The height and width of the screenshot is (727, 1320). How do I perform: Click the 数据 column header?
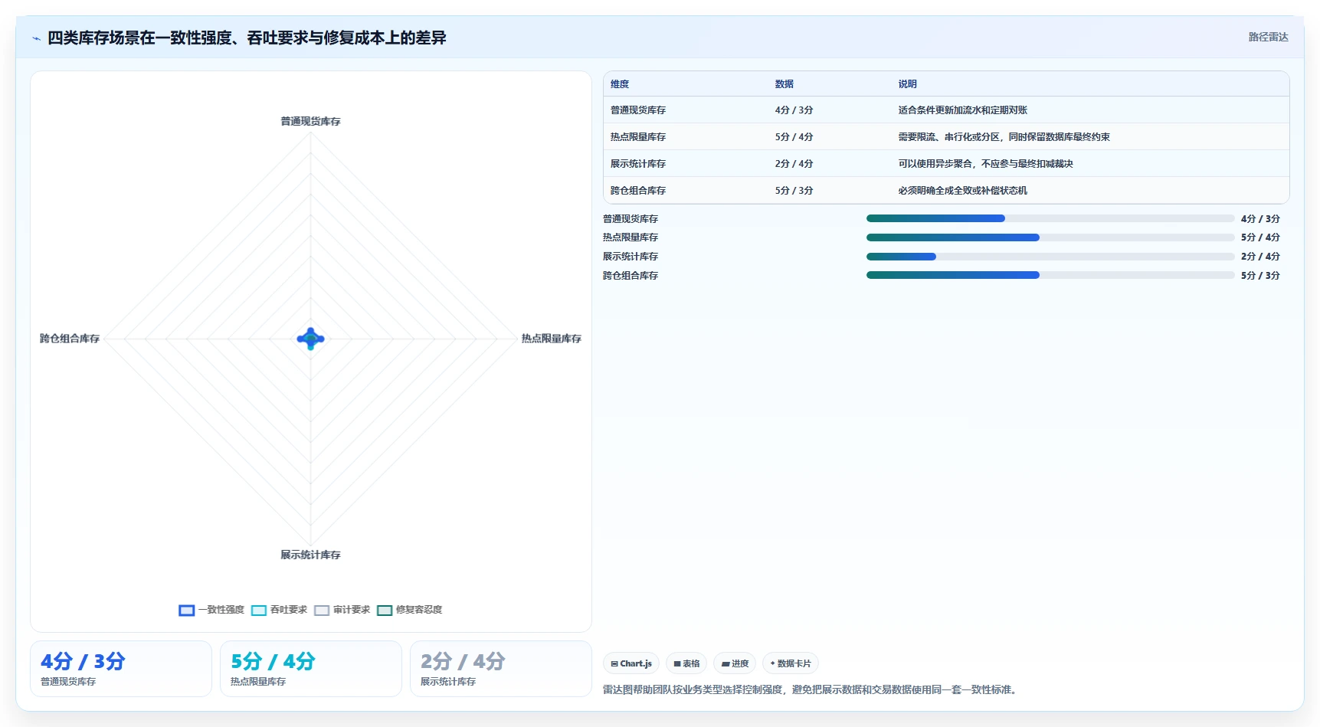784,84
